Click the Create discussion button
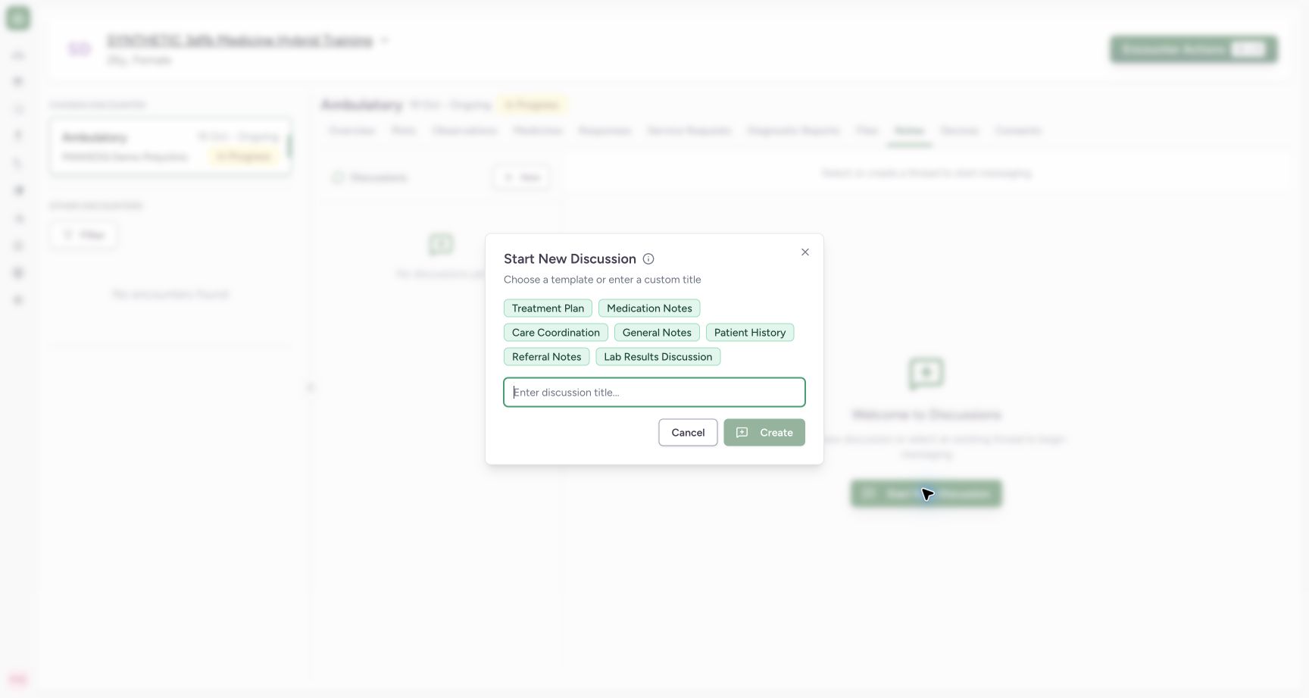 (x=764, y=433)
